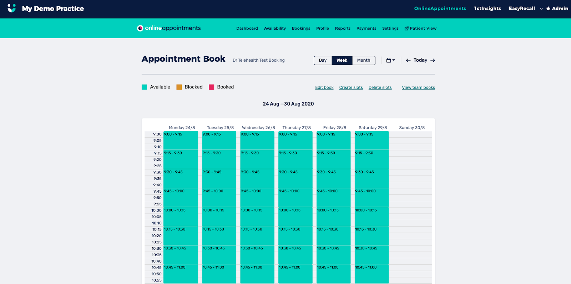Click the star icon beside Admin
The width and height of the screenshot is (571, 284).
click(x=548, y=9)
